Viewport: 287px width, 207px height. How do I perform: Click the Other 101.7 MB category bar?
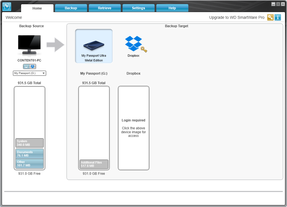point(30,164)
